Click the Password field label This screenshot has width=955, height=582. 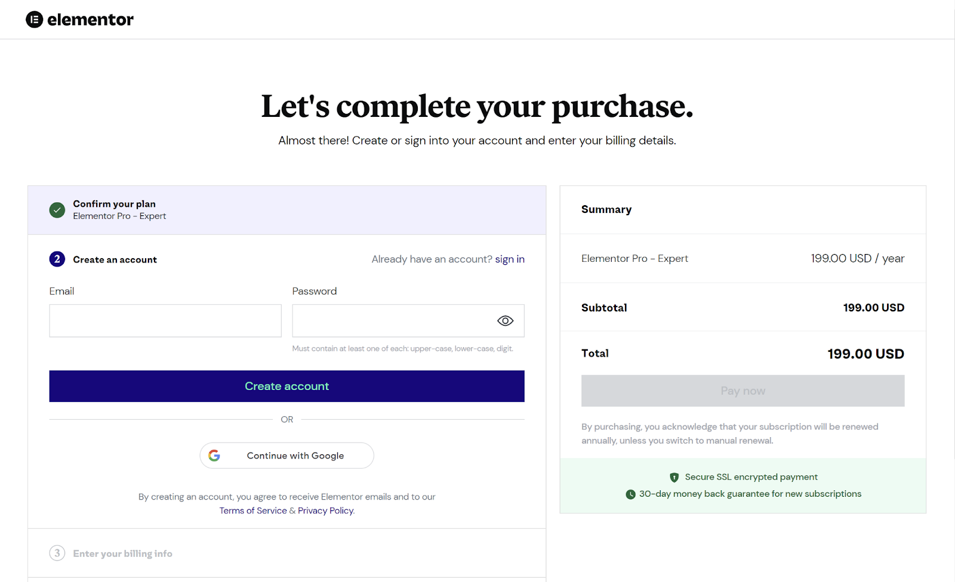pyautogui.click(x=315, y=291)
